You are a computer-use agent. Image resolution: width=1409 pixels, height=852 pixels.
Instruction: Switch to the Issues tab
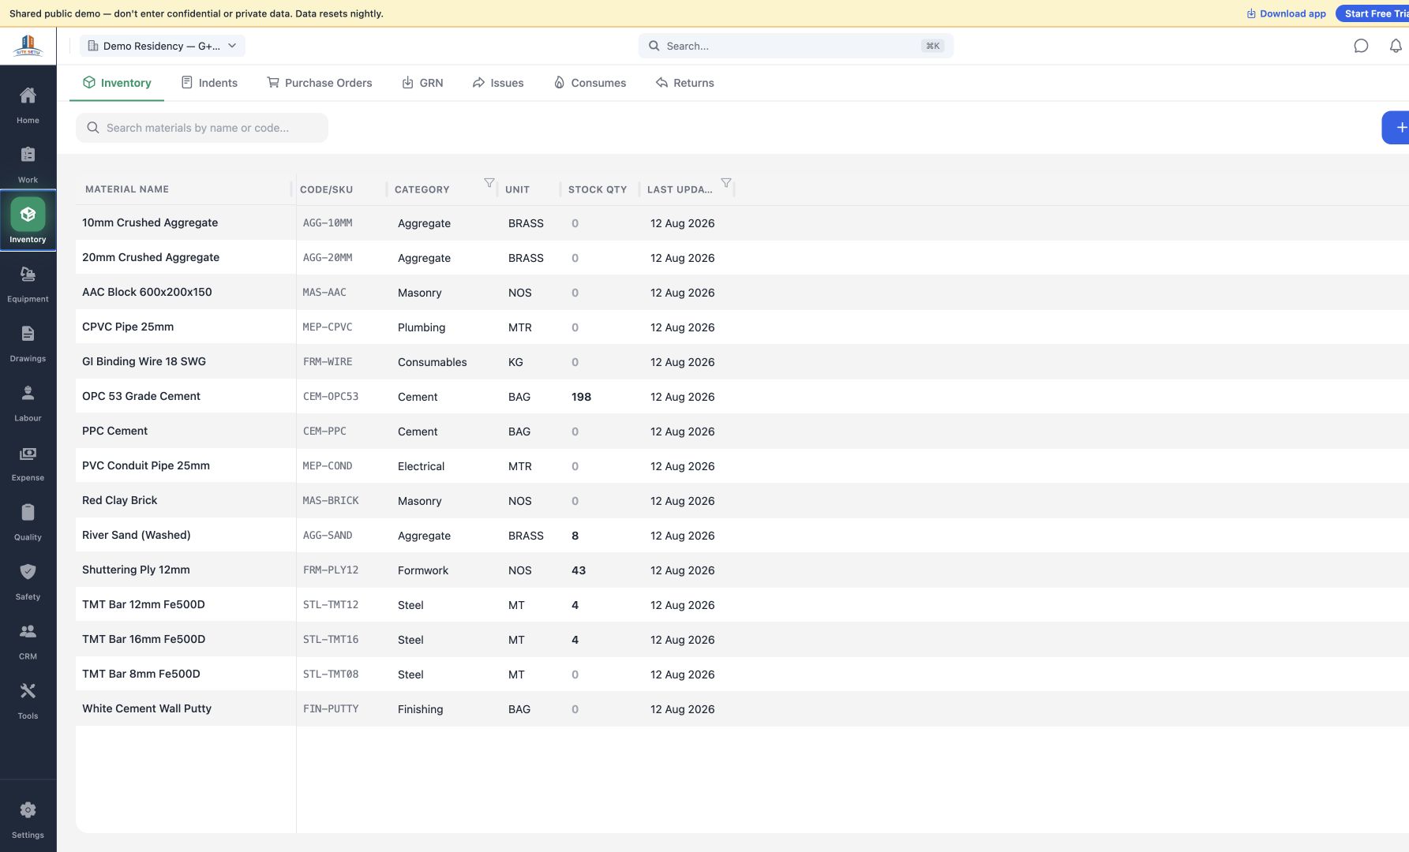[x=498, y=83]
